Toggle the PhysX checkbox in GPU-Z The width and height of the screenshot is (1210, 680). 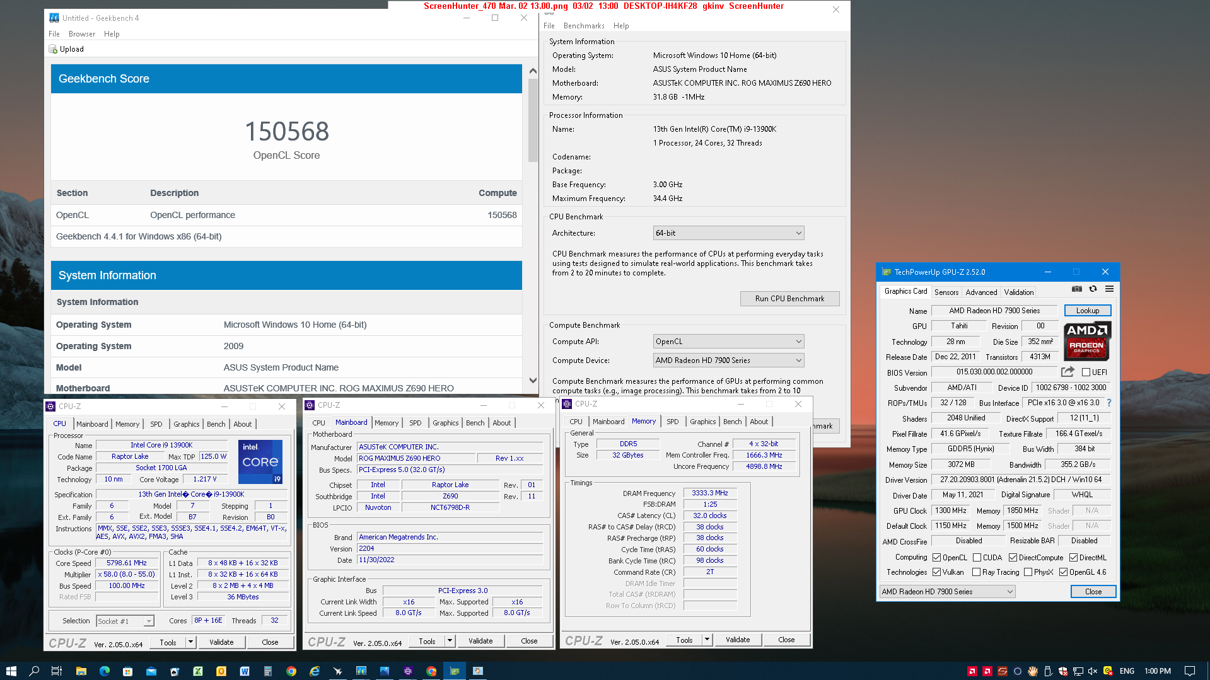(x=1028, y=572)
